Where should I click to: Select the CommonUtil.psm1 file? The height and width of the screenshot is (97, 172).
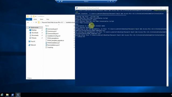point(53,33)
